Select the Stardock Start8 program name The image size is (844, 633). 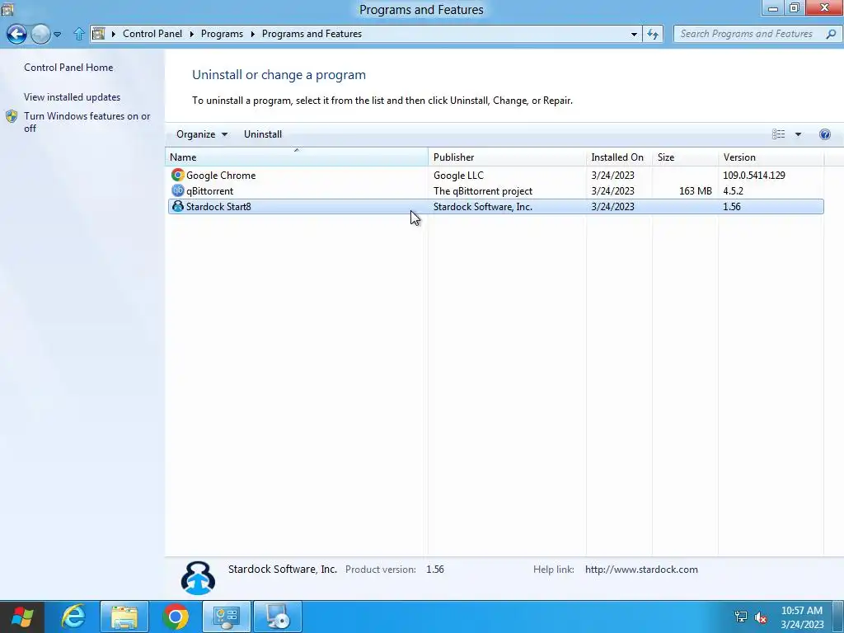218,207
